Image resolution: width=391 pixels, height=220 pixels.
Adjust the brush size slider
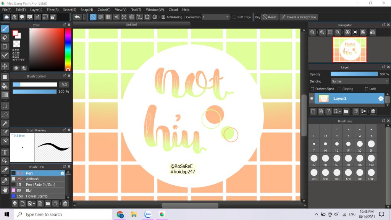pos(35,84)
